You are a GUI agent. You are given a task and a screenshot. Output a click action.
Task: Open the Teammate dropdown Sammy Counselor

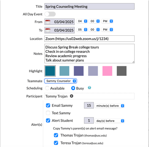point(60,81)
